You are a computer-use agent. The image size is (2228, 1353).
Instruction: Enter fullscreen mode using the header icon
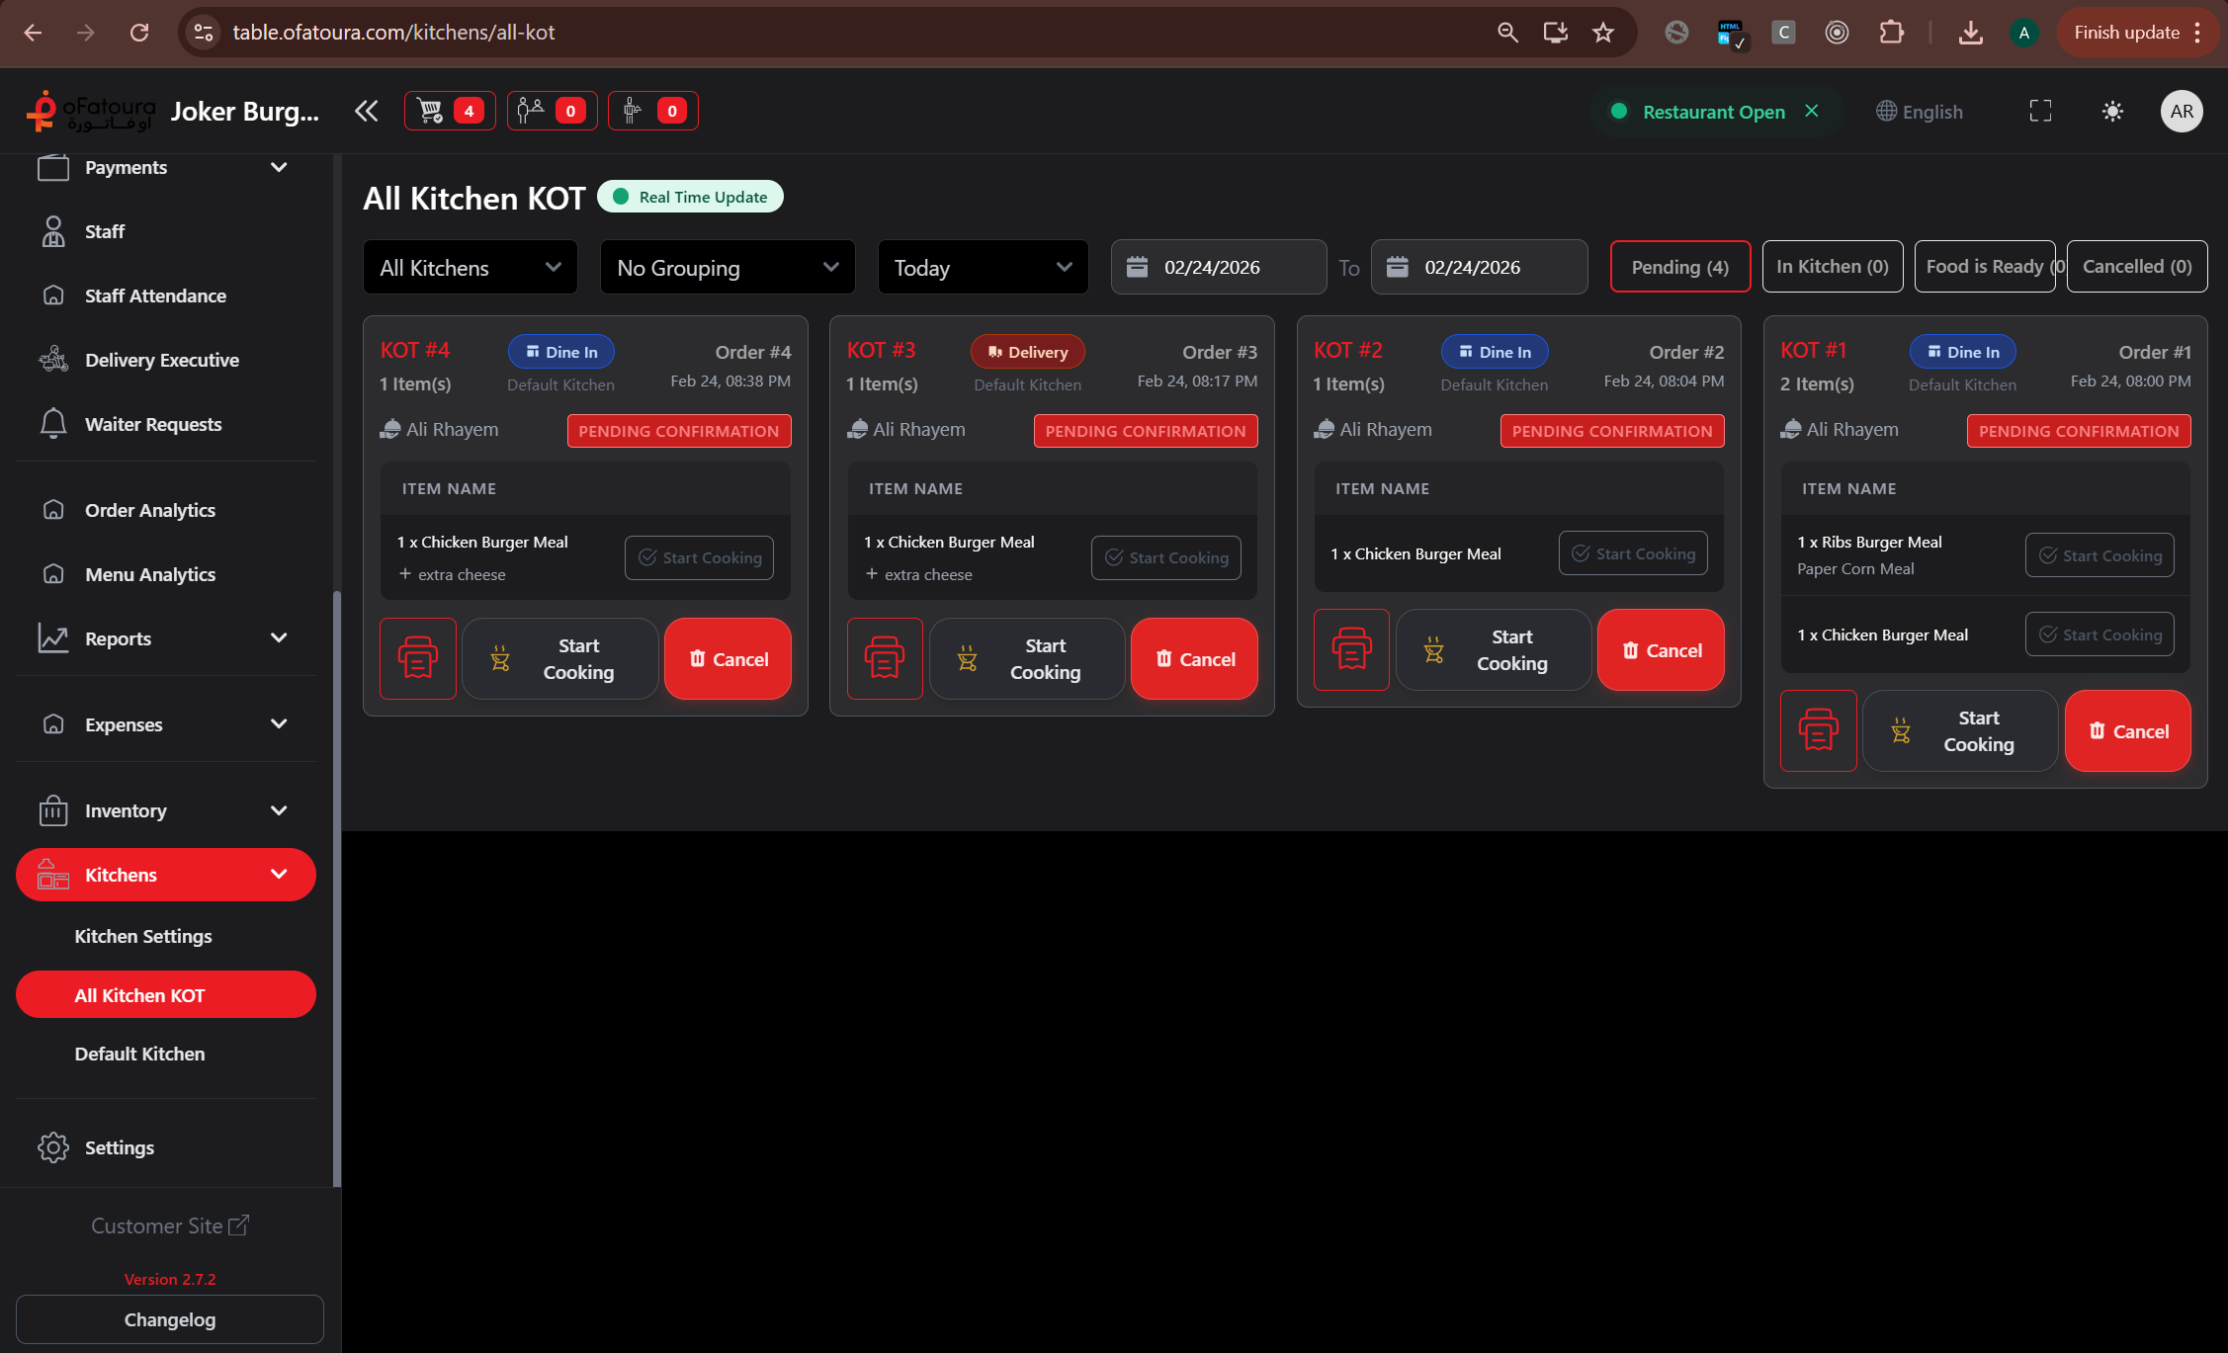[2040, 112]
